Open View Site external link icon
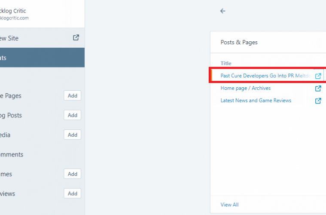The width and height of the screenshot is (326, 215). click(x=76, y=37)
